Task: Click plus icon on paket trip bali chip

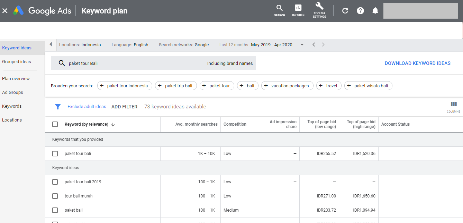Action: (x=160, y=86)
